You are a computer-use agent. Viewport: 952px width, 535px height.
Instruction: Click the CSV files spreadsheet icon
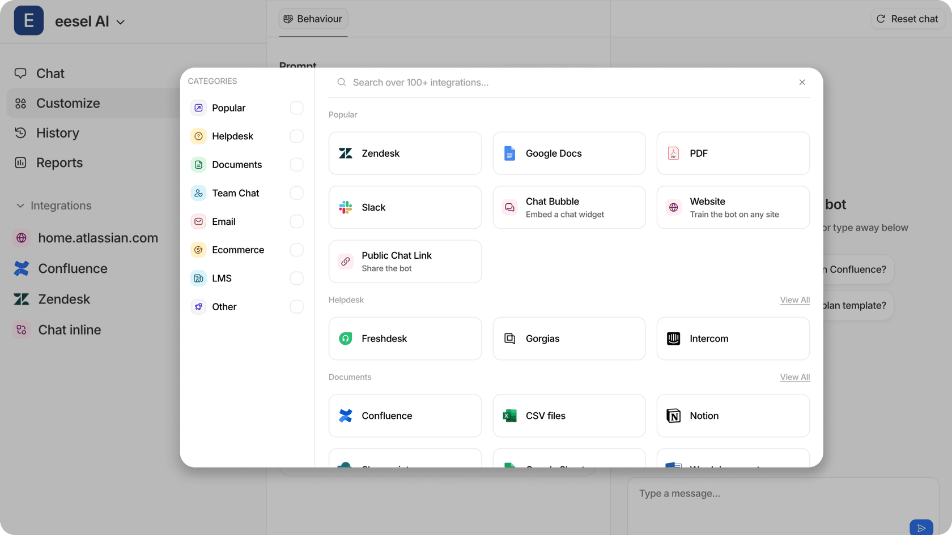pyautogui.click(x=509, y=416)
